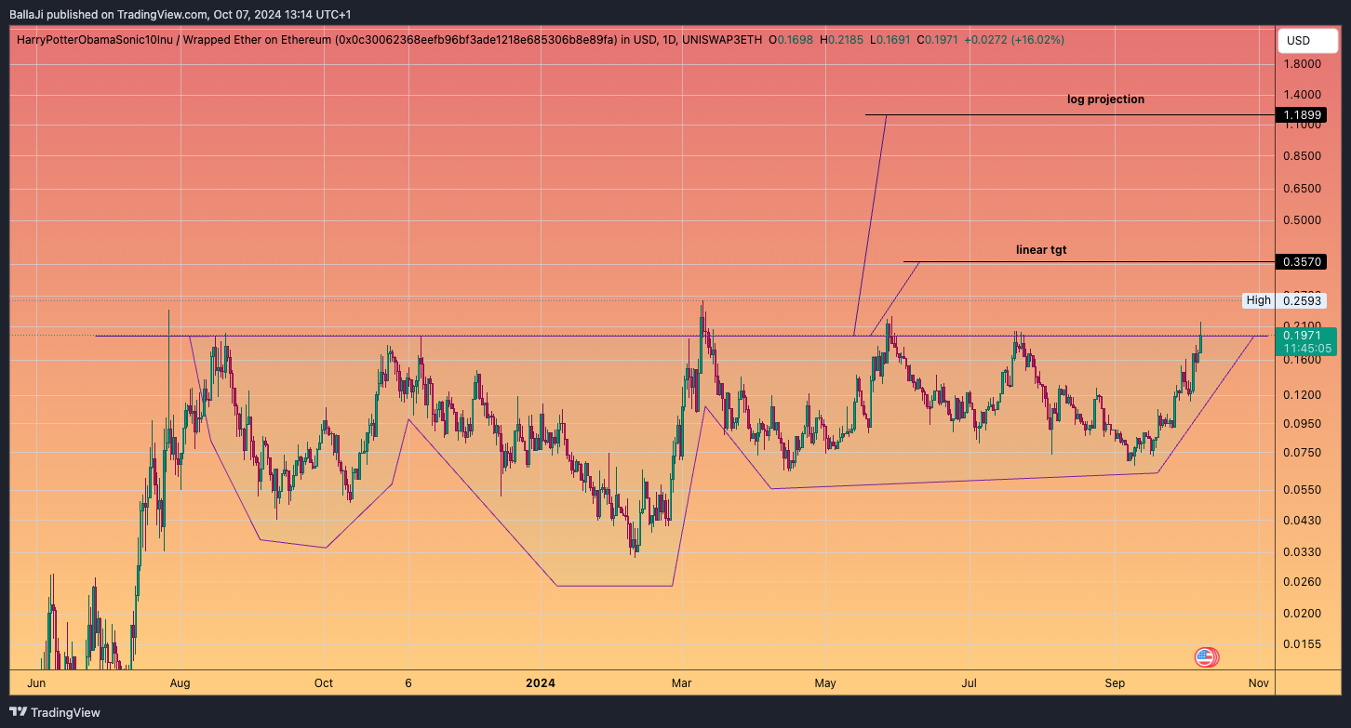The height and width of the screenshot is (728, 1351).
Task: Click the 0.1200 price axis tick
Action: [1303, 395]
